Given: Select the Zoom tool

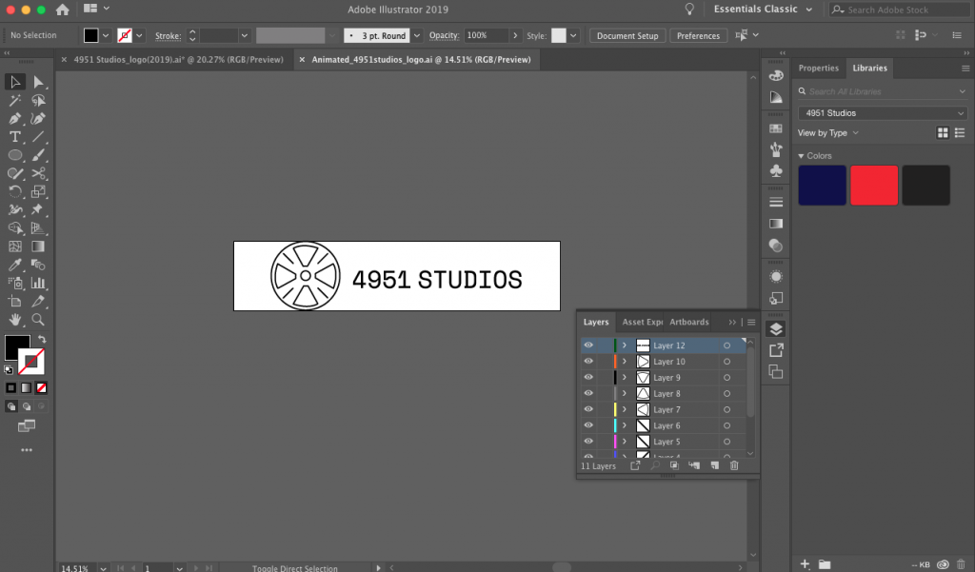Looking at the screenshot, I should [x=38, y=320].
